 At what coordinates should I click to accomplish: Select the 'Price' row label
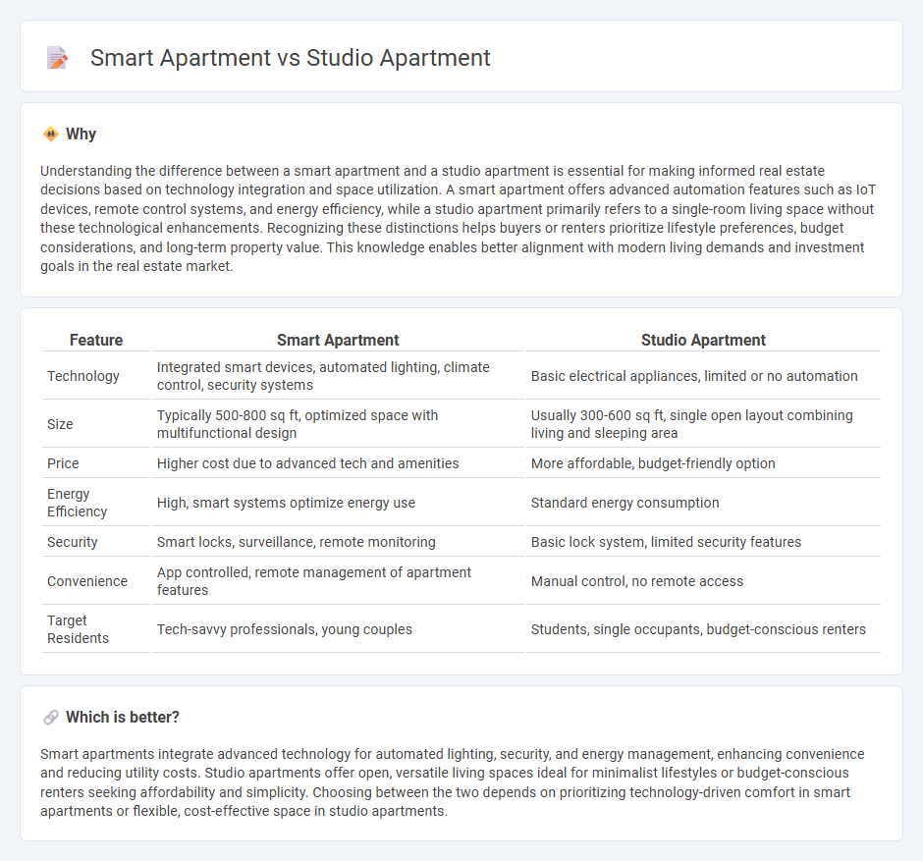[63, 463]
